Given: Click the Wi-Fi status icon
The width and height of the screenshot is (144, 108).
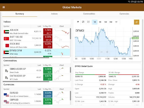Looking at the screenshot, I should coord(129,2).
